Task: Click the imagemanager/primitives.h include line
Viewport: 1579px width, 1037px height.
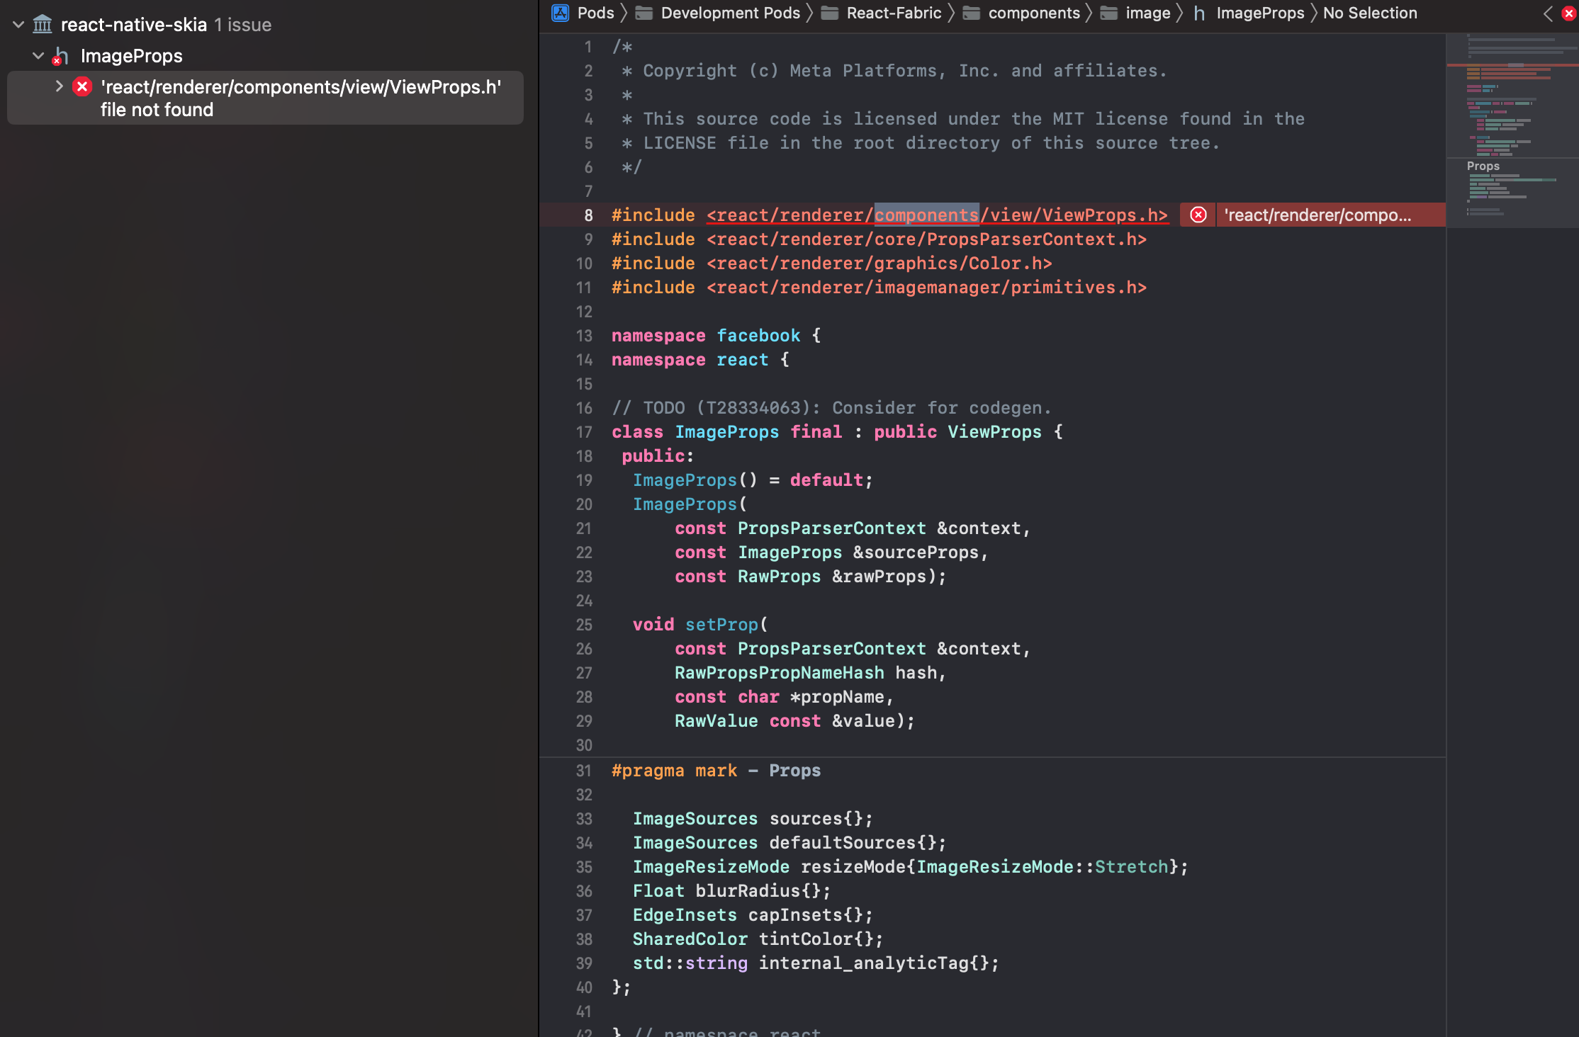Action: (879, 288)
